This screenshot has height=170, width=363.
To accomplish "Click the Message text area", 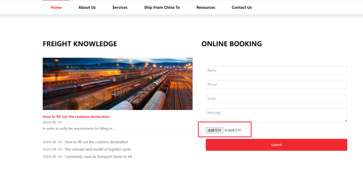I will (276, 115).
